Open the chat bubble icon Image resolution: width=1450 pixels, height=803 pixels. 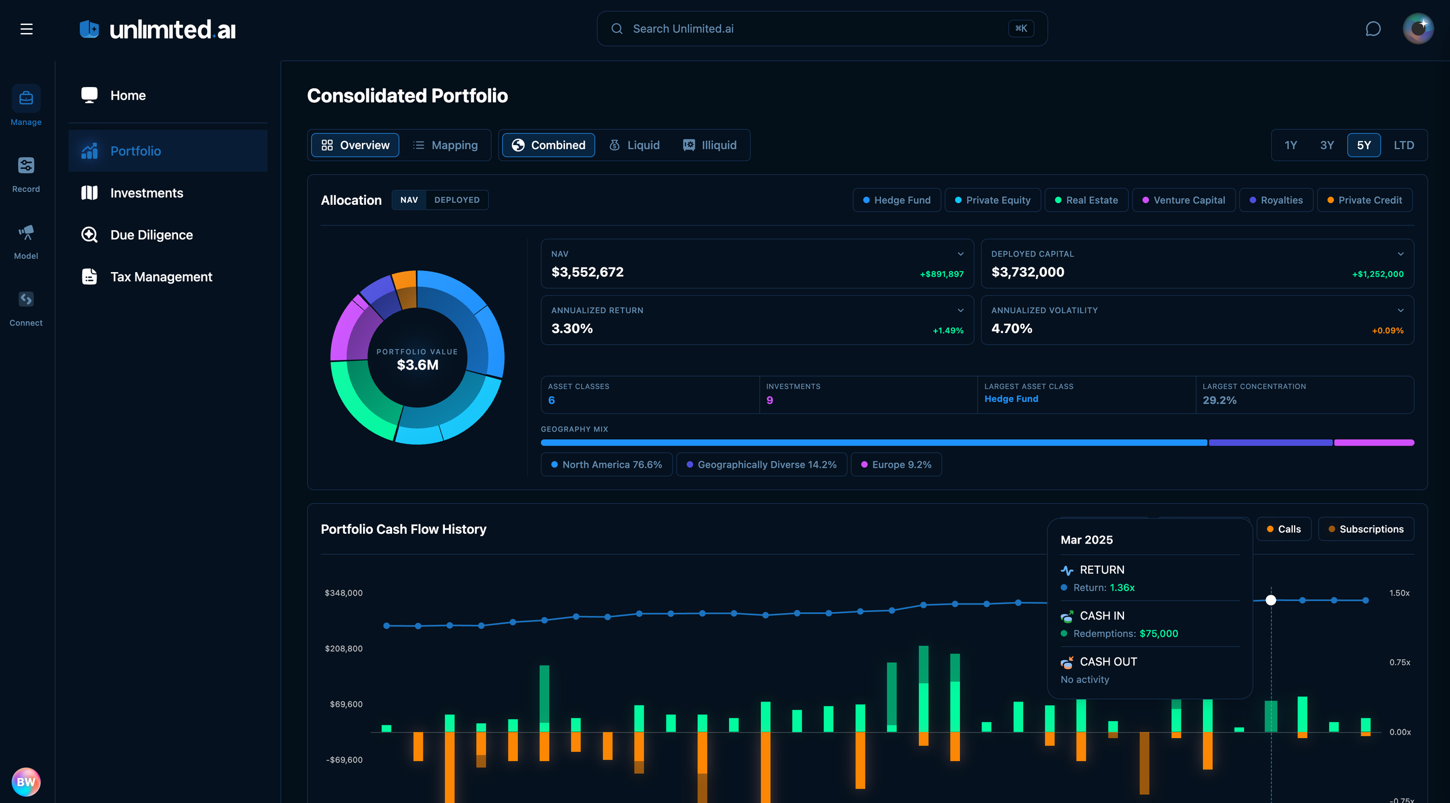pyautogui.click(x=1373, y=29)
